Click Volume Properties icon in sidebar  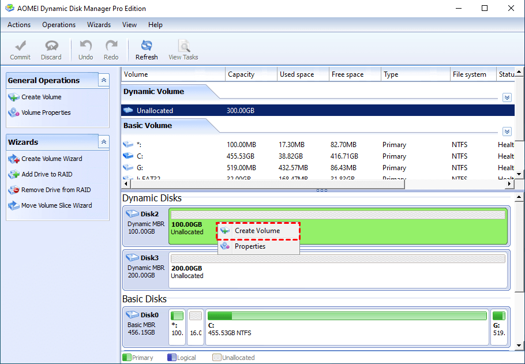pos(14,112)
